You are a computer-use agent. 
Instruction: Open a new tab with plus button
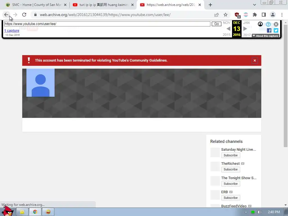tap(210, 5)
